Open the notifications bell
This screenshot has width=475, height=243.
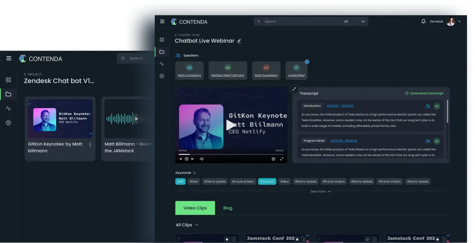pos(423,22)
